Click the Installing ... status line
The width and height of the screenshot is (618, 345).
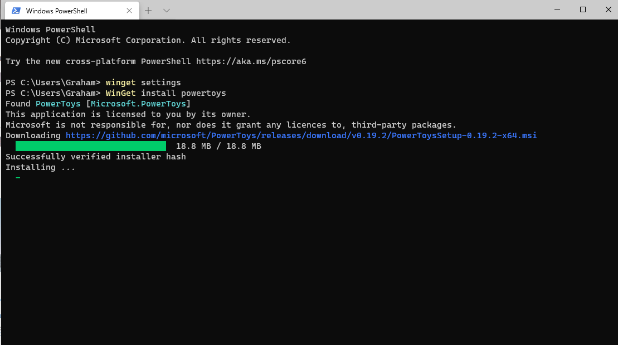pos(40,168)
